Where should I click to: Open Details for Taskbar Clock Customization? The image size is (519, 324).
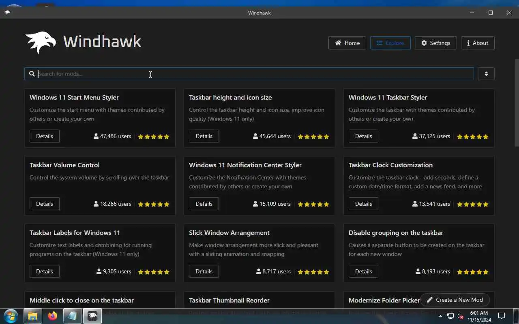point(363,204)
